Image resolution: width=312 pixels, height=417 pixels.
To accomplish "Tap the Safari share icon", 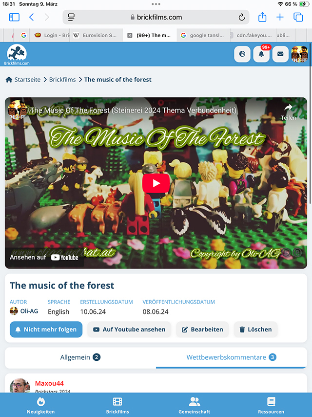I will [262, 17].
